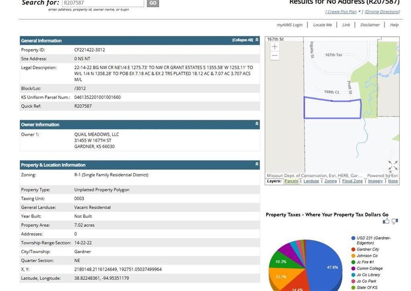Image resolution: width=411 pixels, height=291 pixels.
Task: Click the thumbs down icon
Action: point(395,221)
